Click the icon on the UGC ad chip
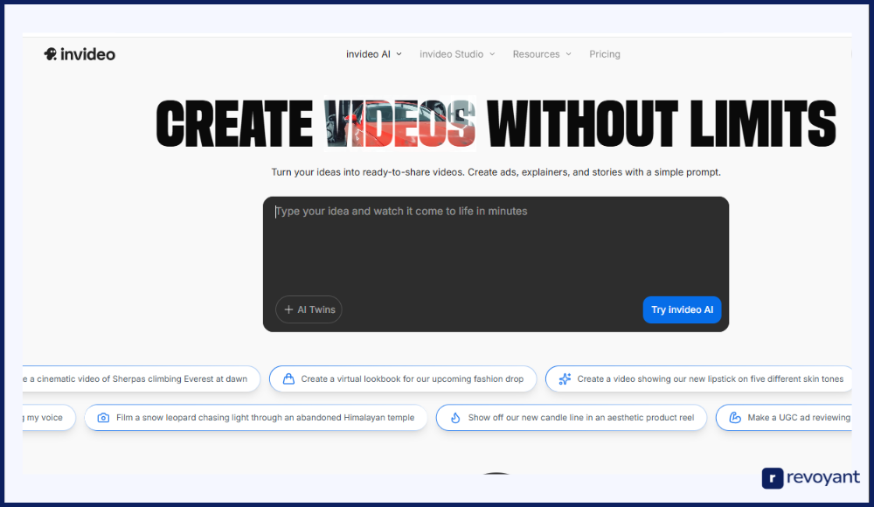Viewport: 874px width, 507px height. coord(734,418)
